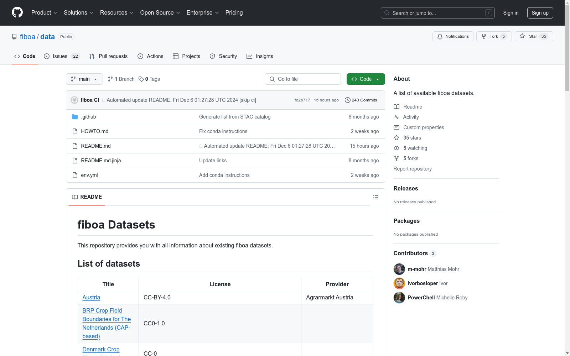Open the .github folder
570x356 pixels.
[88, 117]
